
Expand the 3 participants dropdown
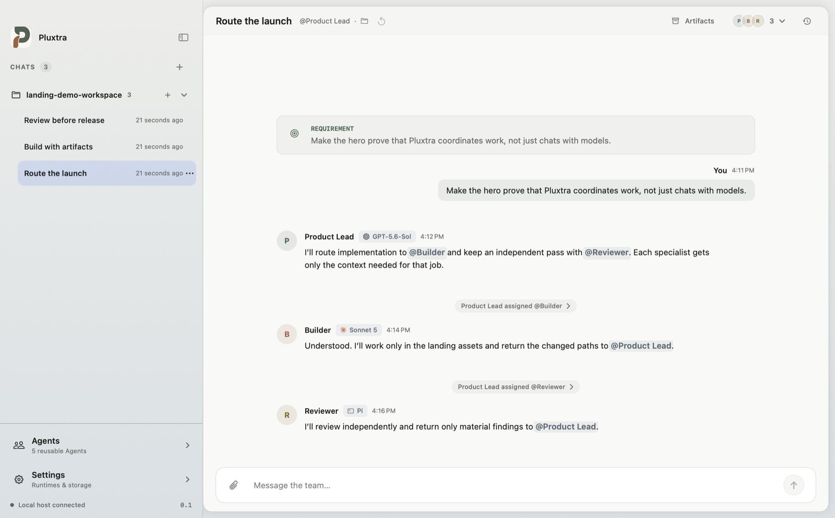coord(777,21)
